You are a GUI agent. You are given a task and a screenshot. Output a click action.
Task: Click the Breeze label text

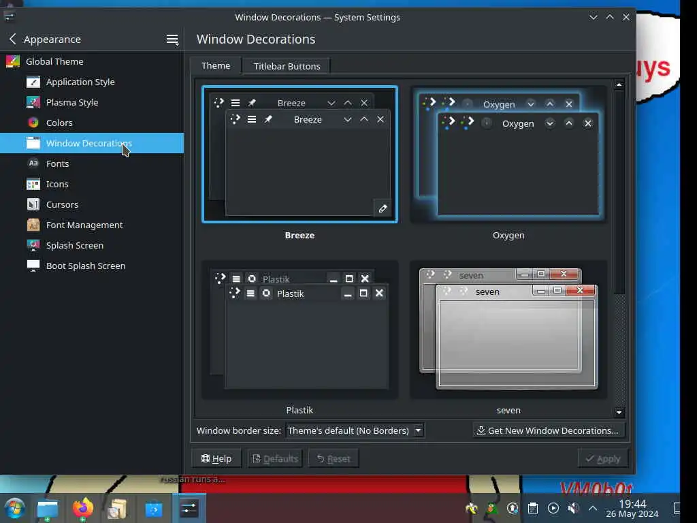(299, 235)
